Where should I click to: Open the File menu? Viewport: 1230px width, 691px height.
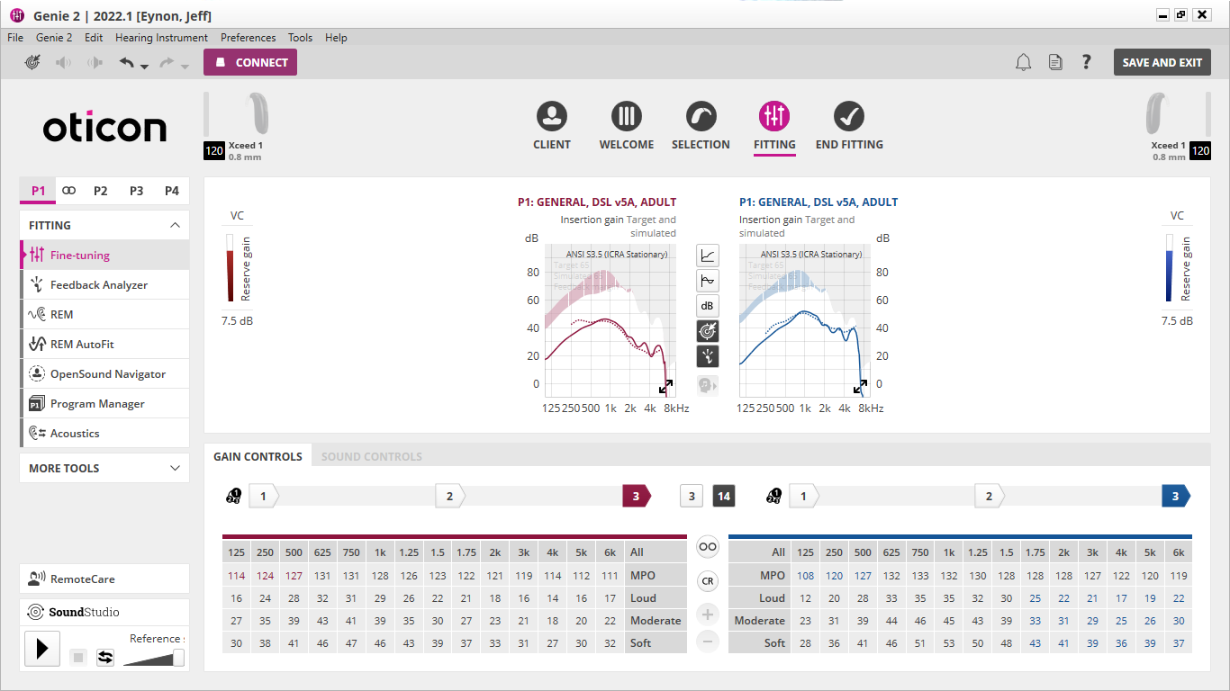click(x=15, y=38)
